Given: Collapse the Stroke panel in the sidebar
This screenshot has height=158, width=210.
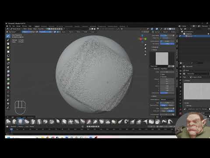Looking at the screenshot, I should (154, 96).
